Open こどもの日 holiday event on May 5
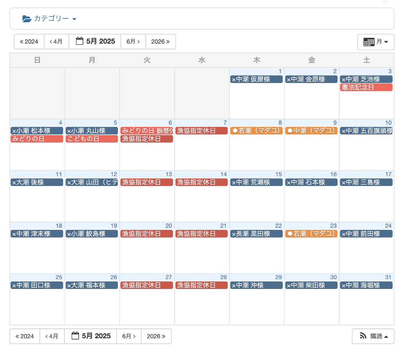Screen dimensions: 401x352 tap(92, 139)
